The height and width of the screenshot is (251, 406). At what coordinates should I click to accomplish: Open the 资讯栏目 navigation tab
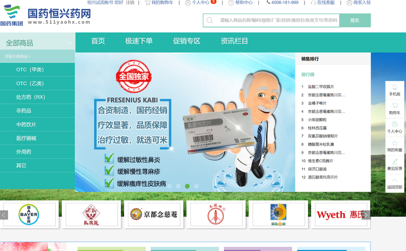(x=234, y=41)
